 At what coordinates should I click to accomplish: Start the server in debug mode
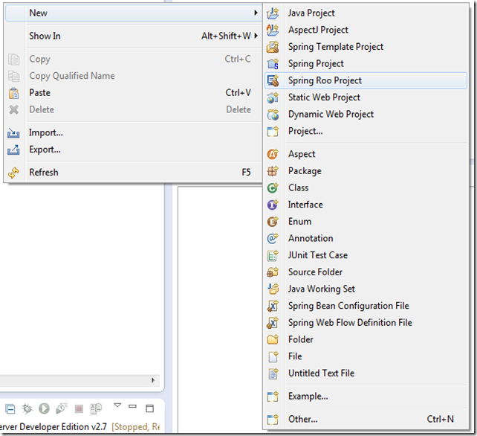[x=27, y=409]
